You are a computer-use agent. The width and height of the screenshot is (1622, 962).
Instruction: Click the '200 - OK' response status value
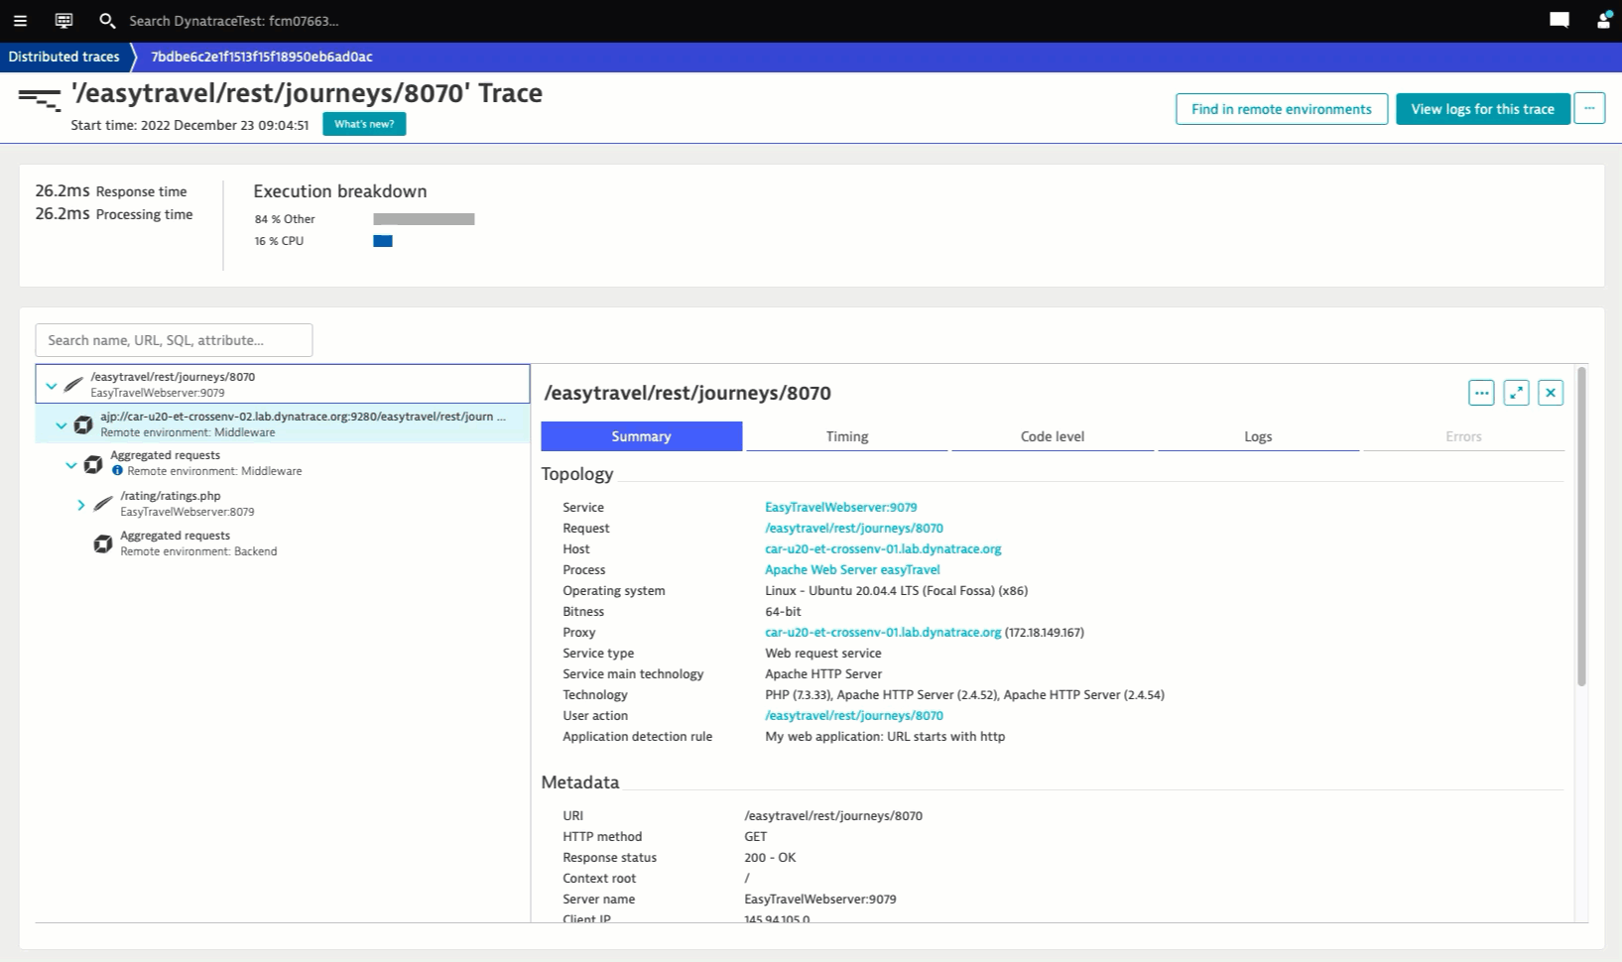click(x=770, y=857)
